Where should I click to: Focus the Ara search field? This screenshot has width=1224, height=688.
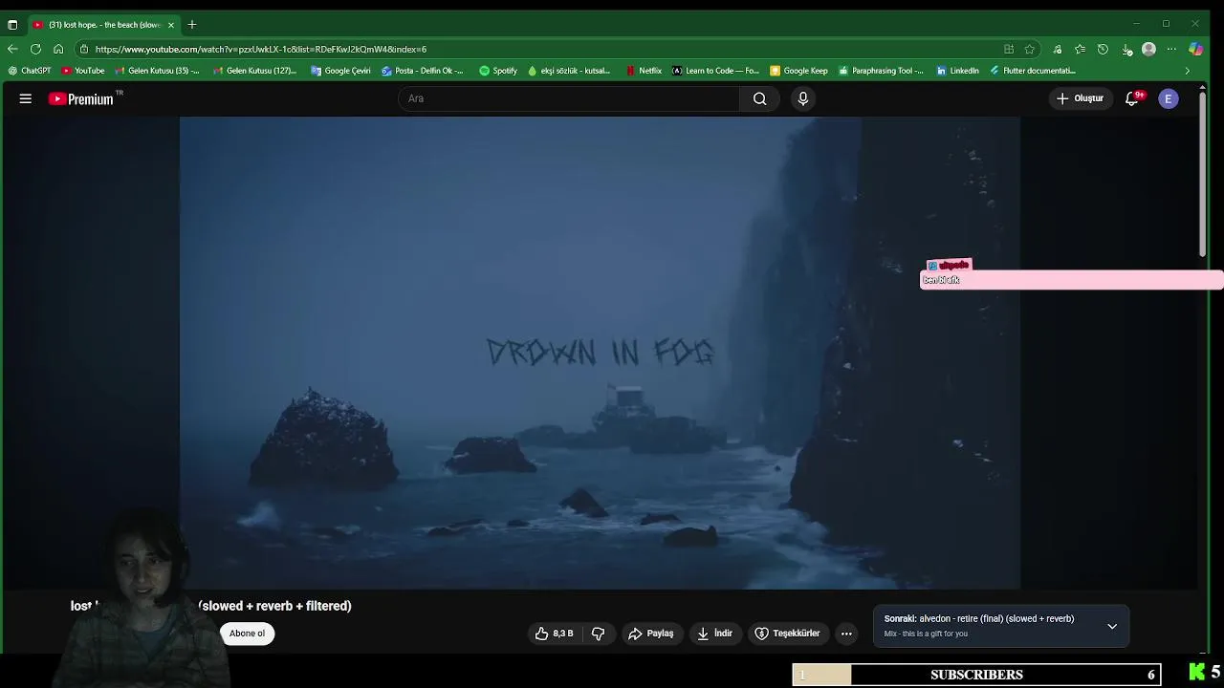click(x=569, y=98)
